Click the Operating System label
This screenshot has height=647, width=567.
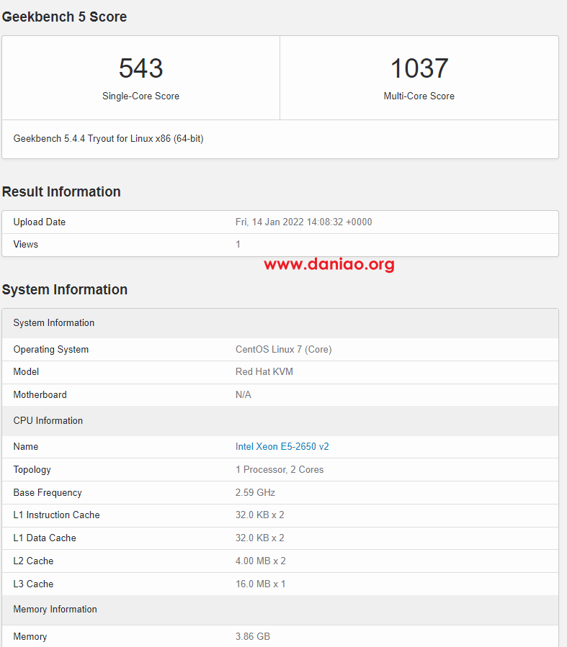pyautogui.click(x=51, y=350)
